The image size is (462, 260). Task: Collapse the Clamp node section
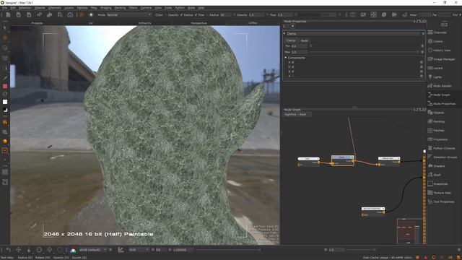(284, 34)
